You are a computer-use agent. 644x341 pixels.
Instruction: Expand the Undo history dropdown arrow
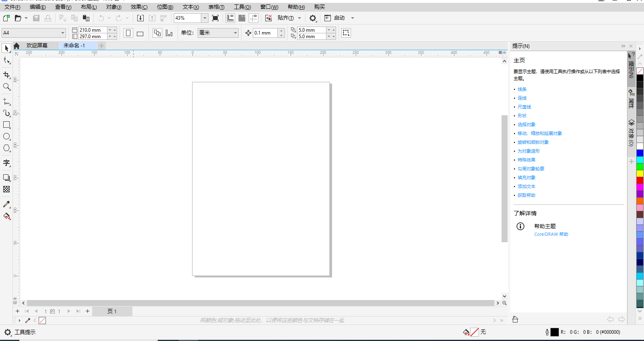[x=109, y=18]
